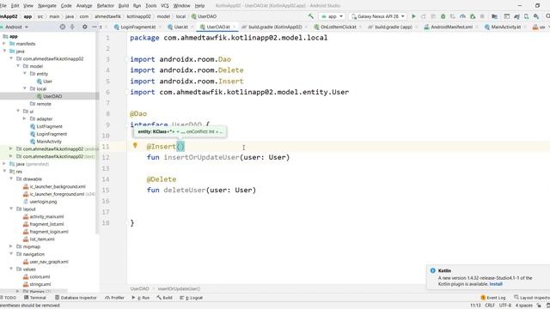Open the app run configuration dropdown
This screenshot has width=550, height=309.
click(332, 16)
